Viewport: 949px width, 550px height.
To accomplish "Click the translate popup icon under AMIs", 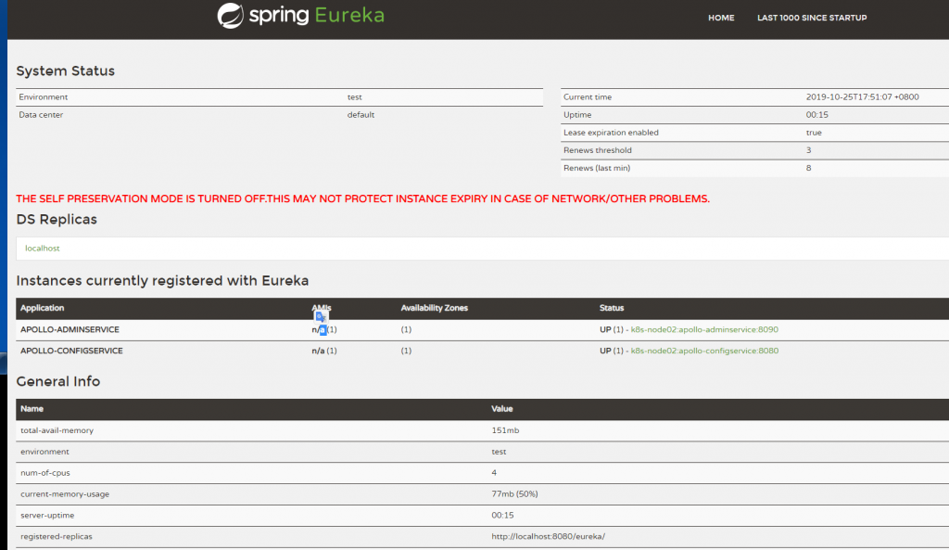I will (321, 317).
